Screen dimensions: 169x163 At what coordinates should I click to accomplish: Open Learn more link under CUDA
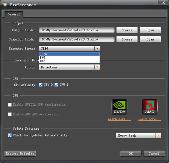coord(119,119)
